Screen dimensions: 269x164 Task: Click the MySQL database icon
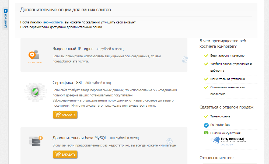[x=35, y=141]
